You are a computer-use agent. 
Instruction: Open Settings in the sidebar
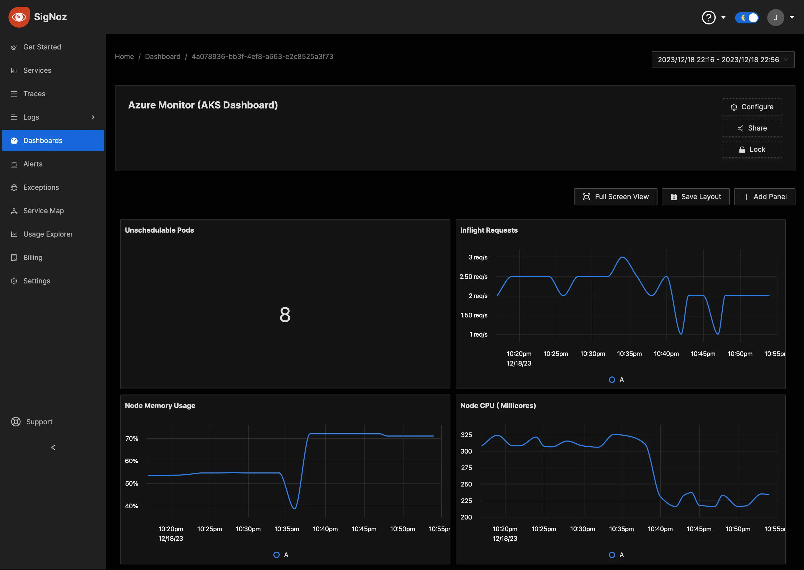point(53,281)
